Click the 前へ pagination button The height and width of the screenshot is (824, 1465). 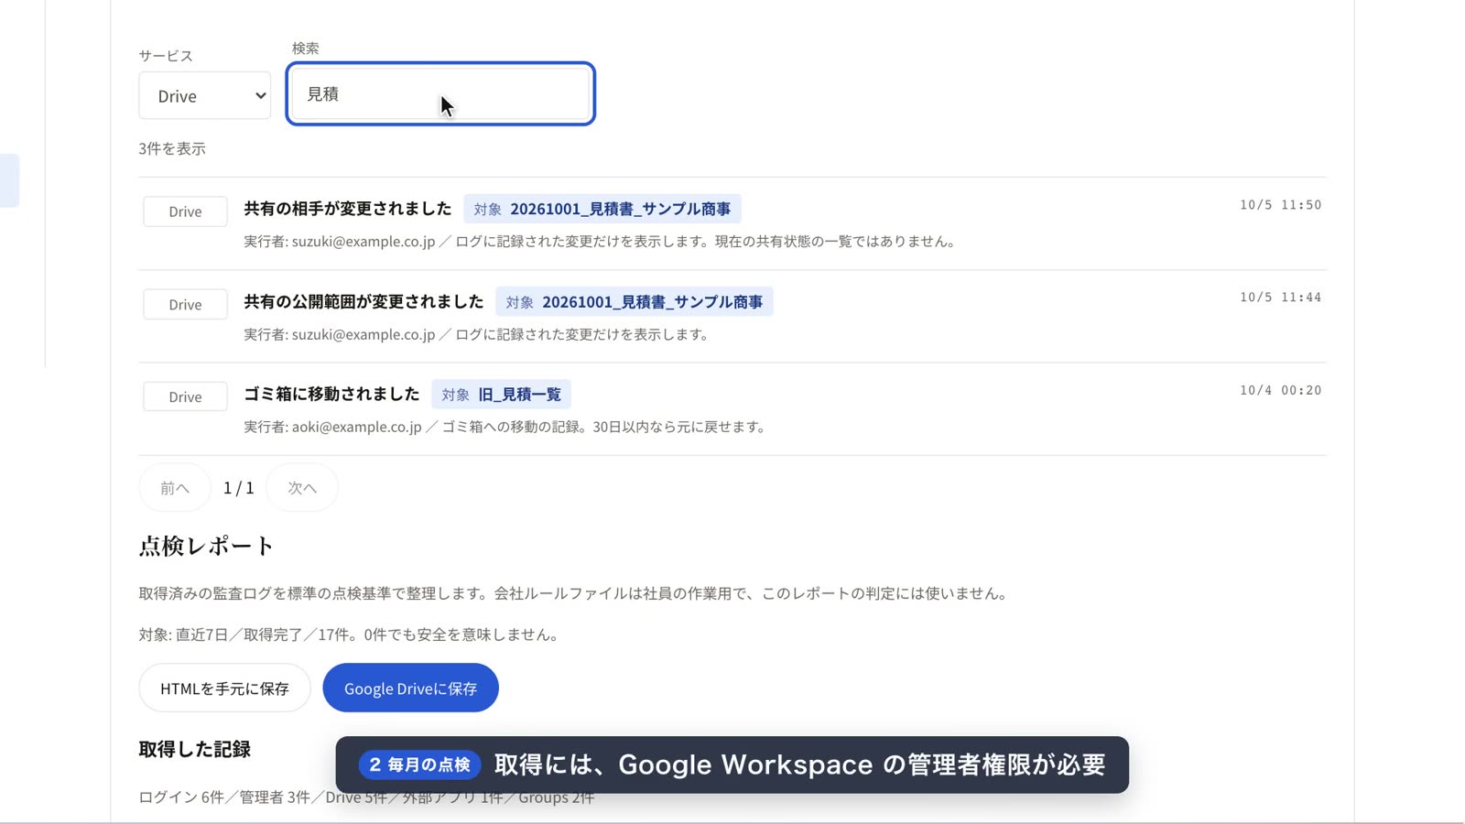(x=175, y=488)
